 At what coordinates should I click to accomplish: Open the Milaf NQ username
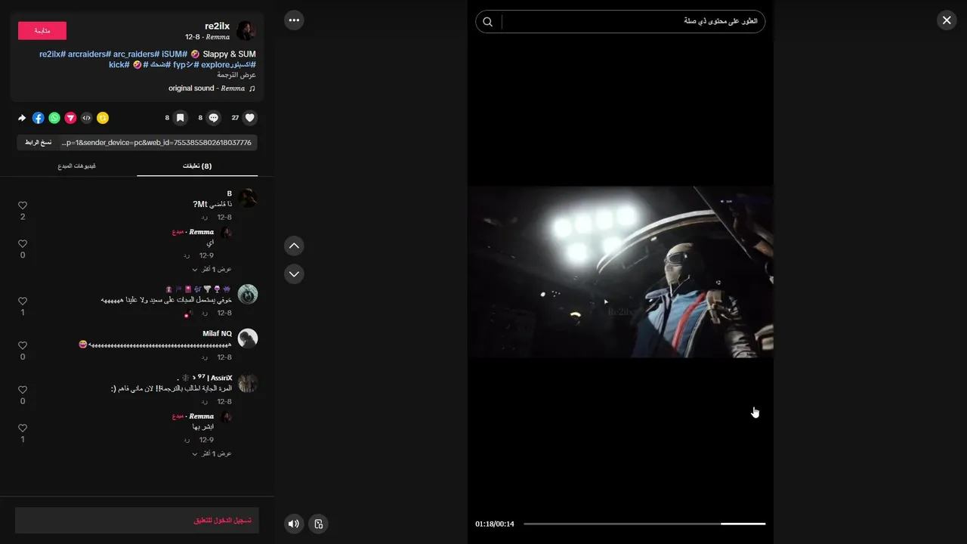tap(218, 333)
